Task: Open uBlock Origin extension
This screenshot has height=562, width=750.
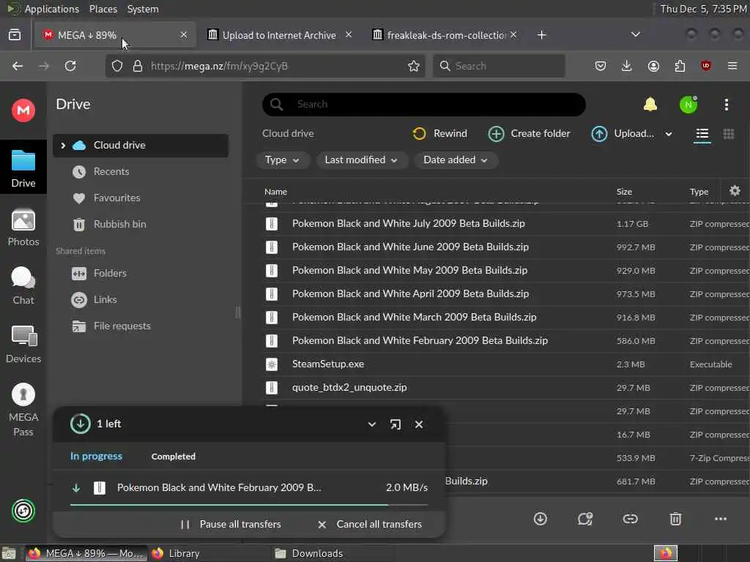Action: pos(705,66)
